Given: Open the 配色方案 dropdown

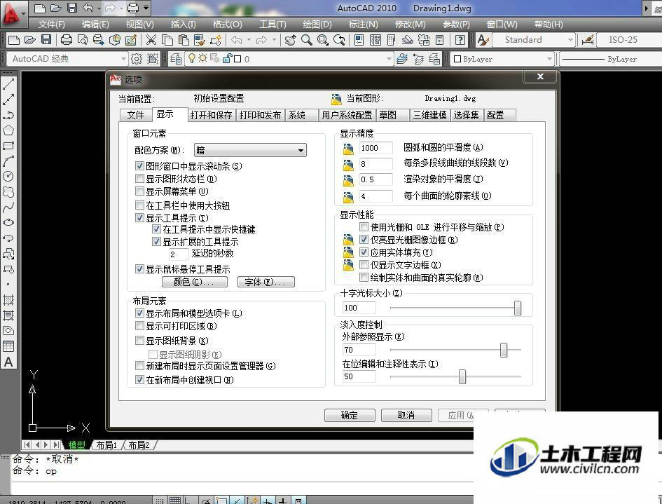Looking at the screenshot, I should pos(250,150).
